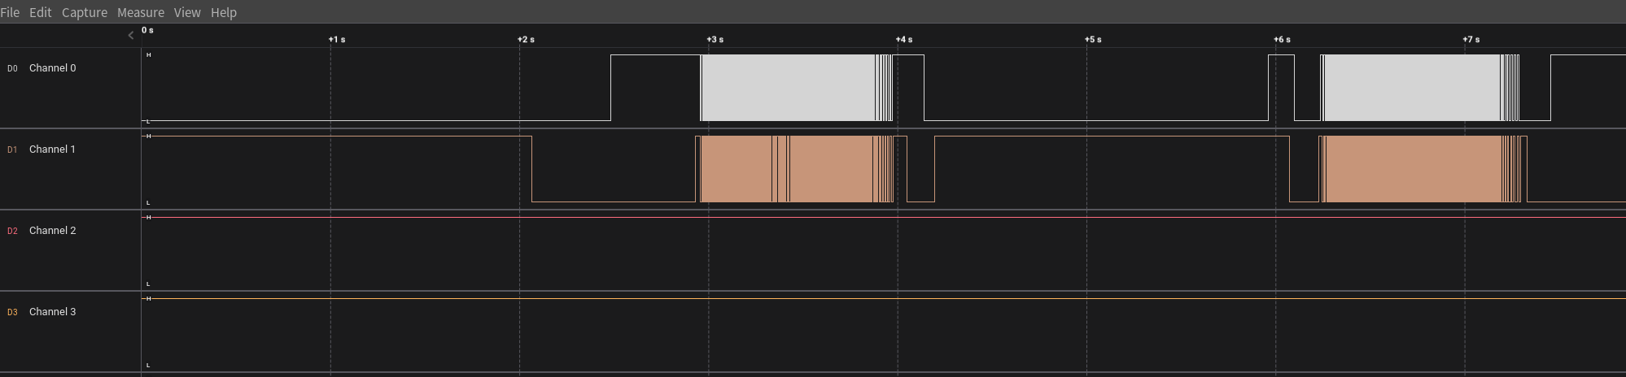Collapse the channel label sidebar chevron

pos(131,35)
